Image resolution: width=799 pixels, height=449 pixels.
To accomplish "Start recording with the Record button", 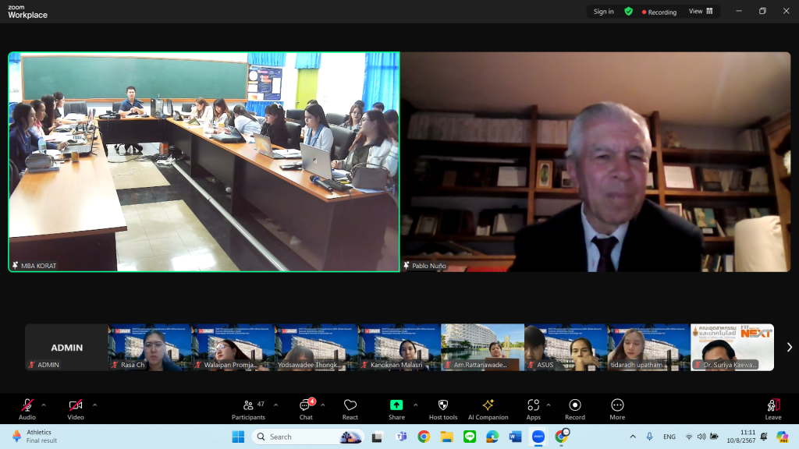I will pyautogui.click(x=575, y=408).
